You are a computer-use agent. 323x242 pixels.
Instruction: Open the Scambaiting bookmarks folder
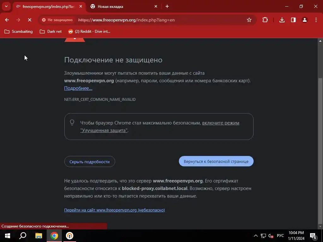click(x=19, y=32)
